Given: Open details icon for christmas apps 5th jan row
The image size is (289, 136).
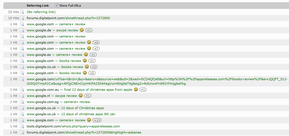Looking at the screenshot, I should tap(22, 114).
